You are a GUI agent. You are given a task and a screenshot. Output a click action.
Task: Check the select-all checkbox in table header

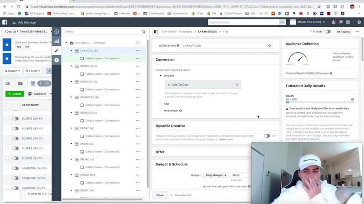(7, 105)
